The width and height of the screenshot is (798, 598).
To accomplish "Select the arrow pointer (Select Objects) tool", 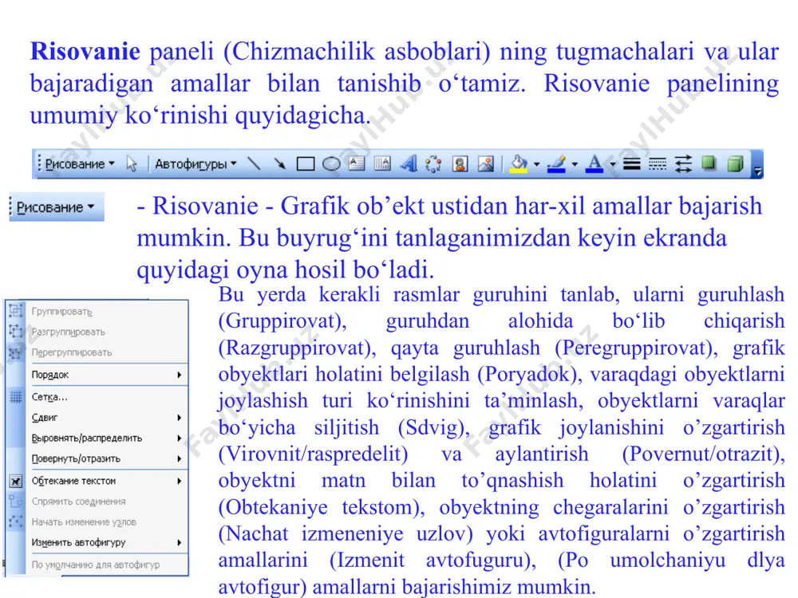I will coord(132,163).
